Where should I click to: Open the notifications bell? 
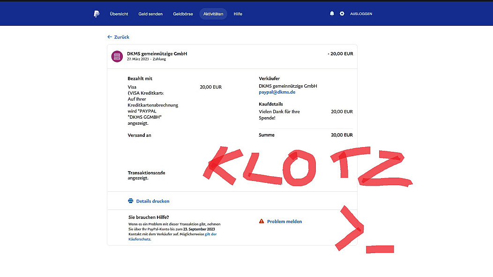(332, 14)
